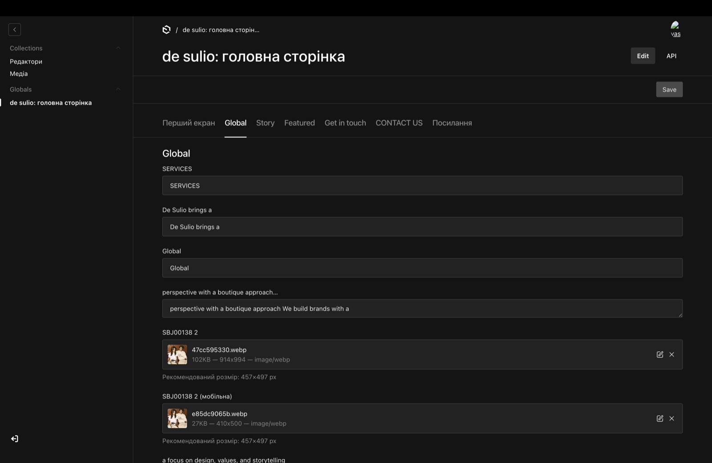Remove the e85dc9065b.webp upload
The width and height of the screenshot is (712, 463).
click(x=672, y=418)
